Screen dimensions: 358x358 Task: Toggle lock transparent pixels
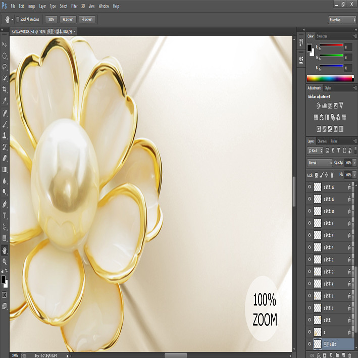tap(316, 175)
